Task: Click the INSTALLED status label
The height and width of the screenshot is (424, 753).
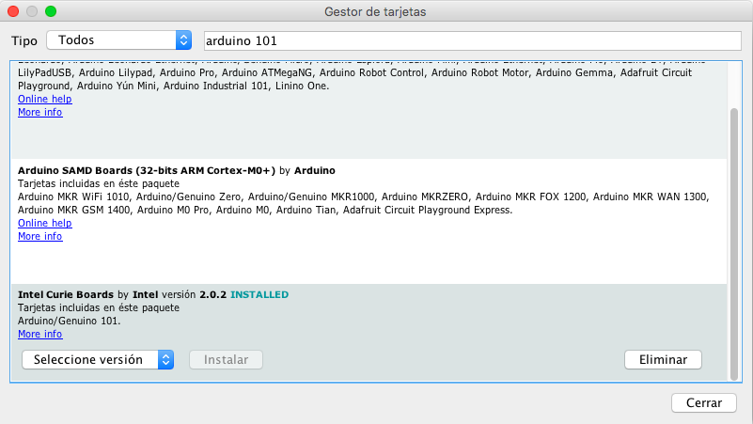Action: (259, 294)
